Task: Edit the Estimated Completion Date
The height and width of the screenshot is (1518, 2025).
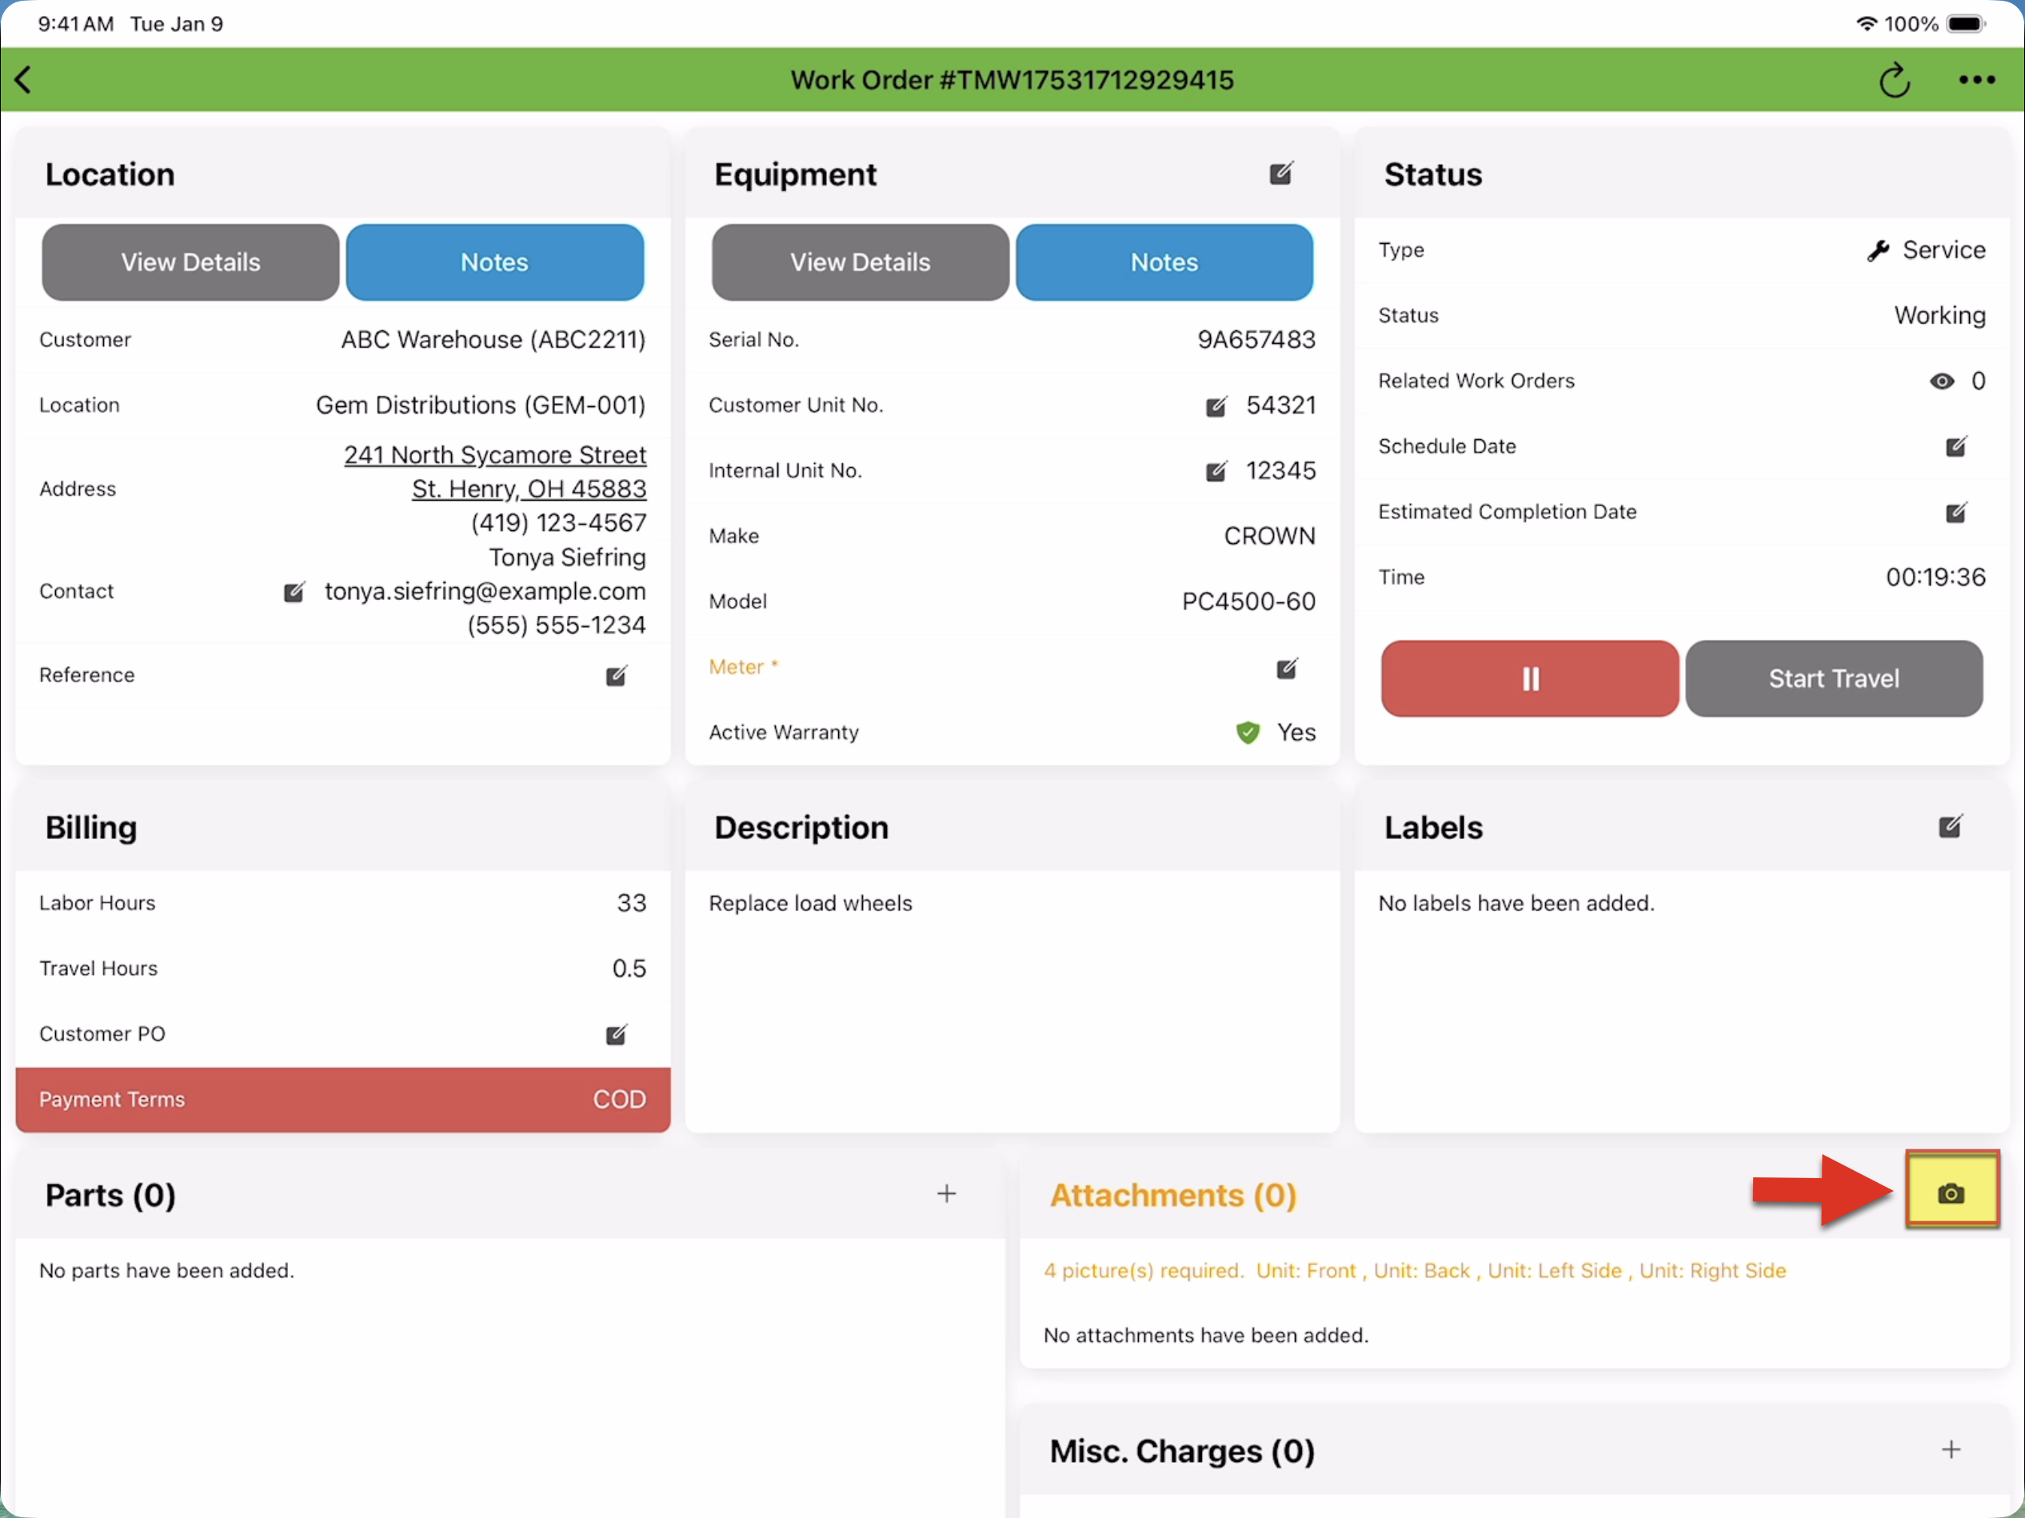Action: pos(1955,512)
